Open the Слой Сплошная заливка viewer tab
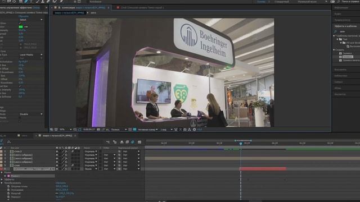The width and height of the screenshot is (360, 202). point(142,7)
